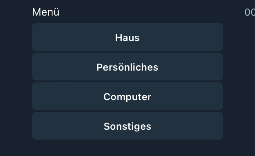Open the Haus menu entry
Image resolution: width=255 pixels, height=156 pixels.
[127, 37]
